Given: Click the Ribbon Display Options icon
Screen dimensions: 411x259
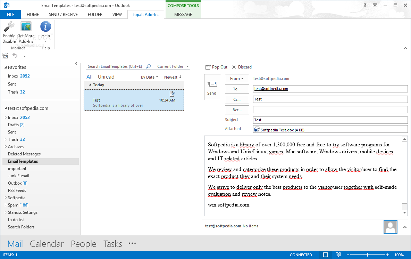Looking at the screenshot, I should pos(375,5).
